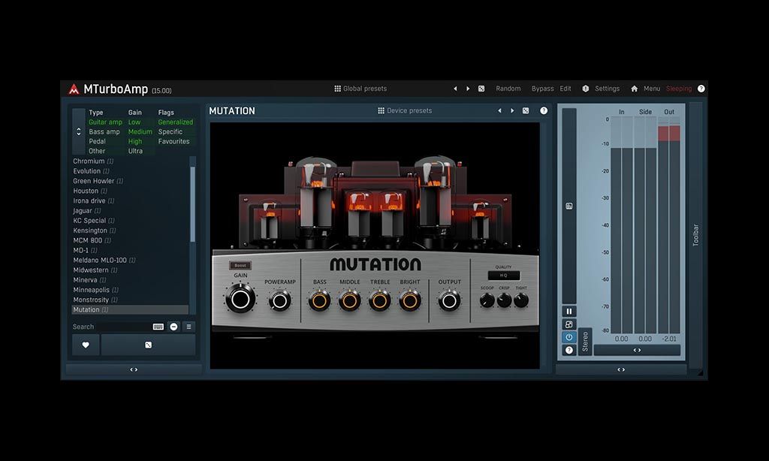Toggle the Generalized flag filter
The height and width of the screenshot is (461, 769).
tap(175, 122)
